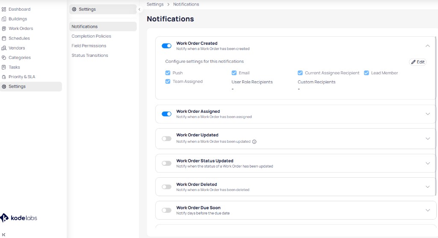Click the Categories tag icon
The width and height of the screenshot is (438, 238).
point(3,58)
